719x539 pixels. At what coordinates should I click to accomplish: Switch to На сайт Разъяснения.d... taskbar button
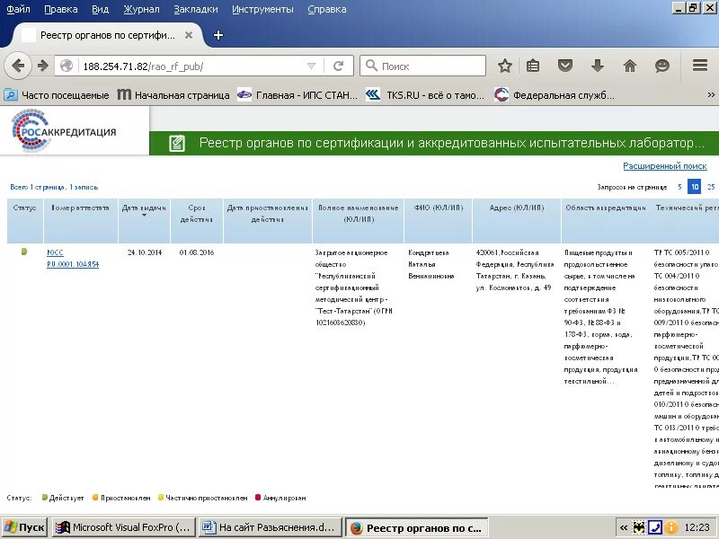(271, 527)
